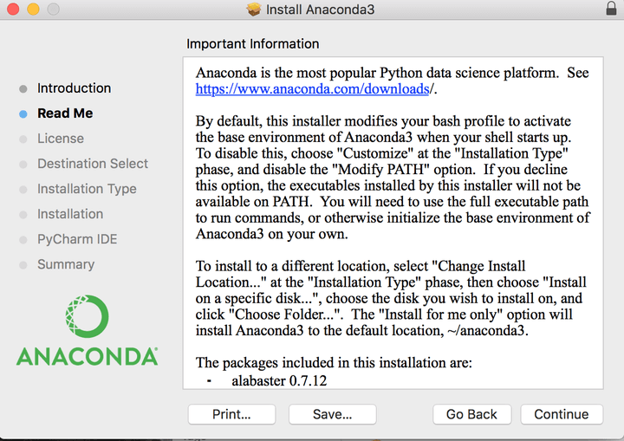
Task: Open the Print... dialog
Action: tap(231, 414)
